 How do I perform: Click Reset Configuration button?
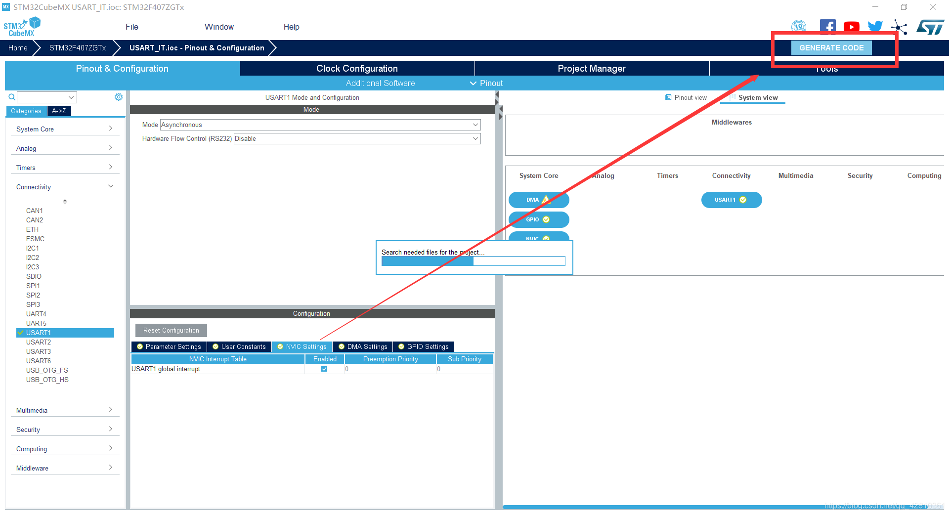171,330
